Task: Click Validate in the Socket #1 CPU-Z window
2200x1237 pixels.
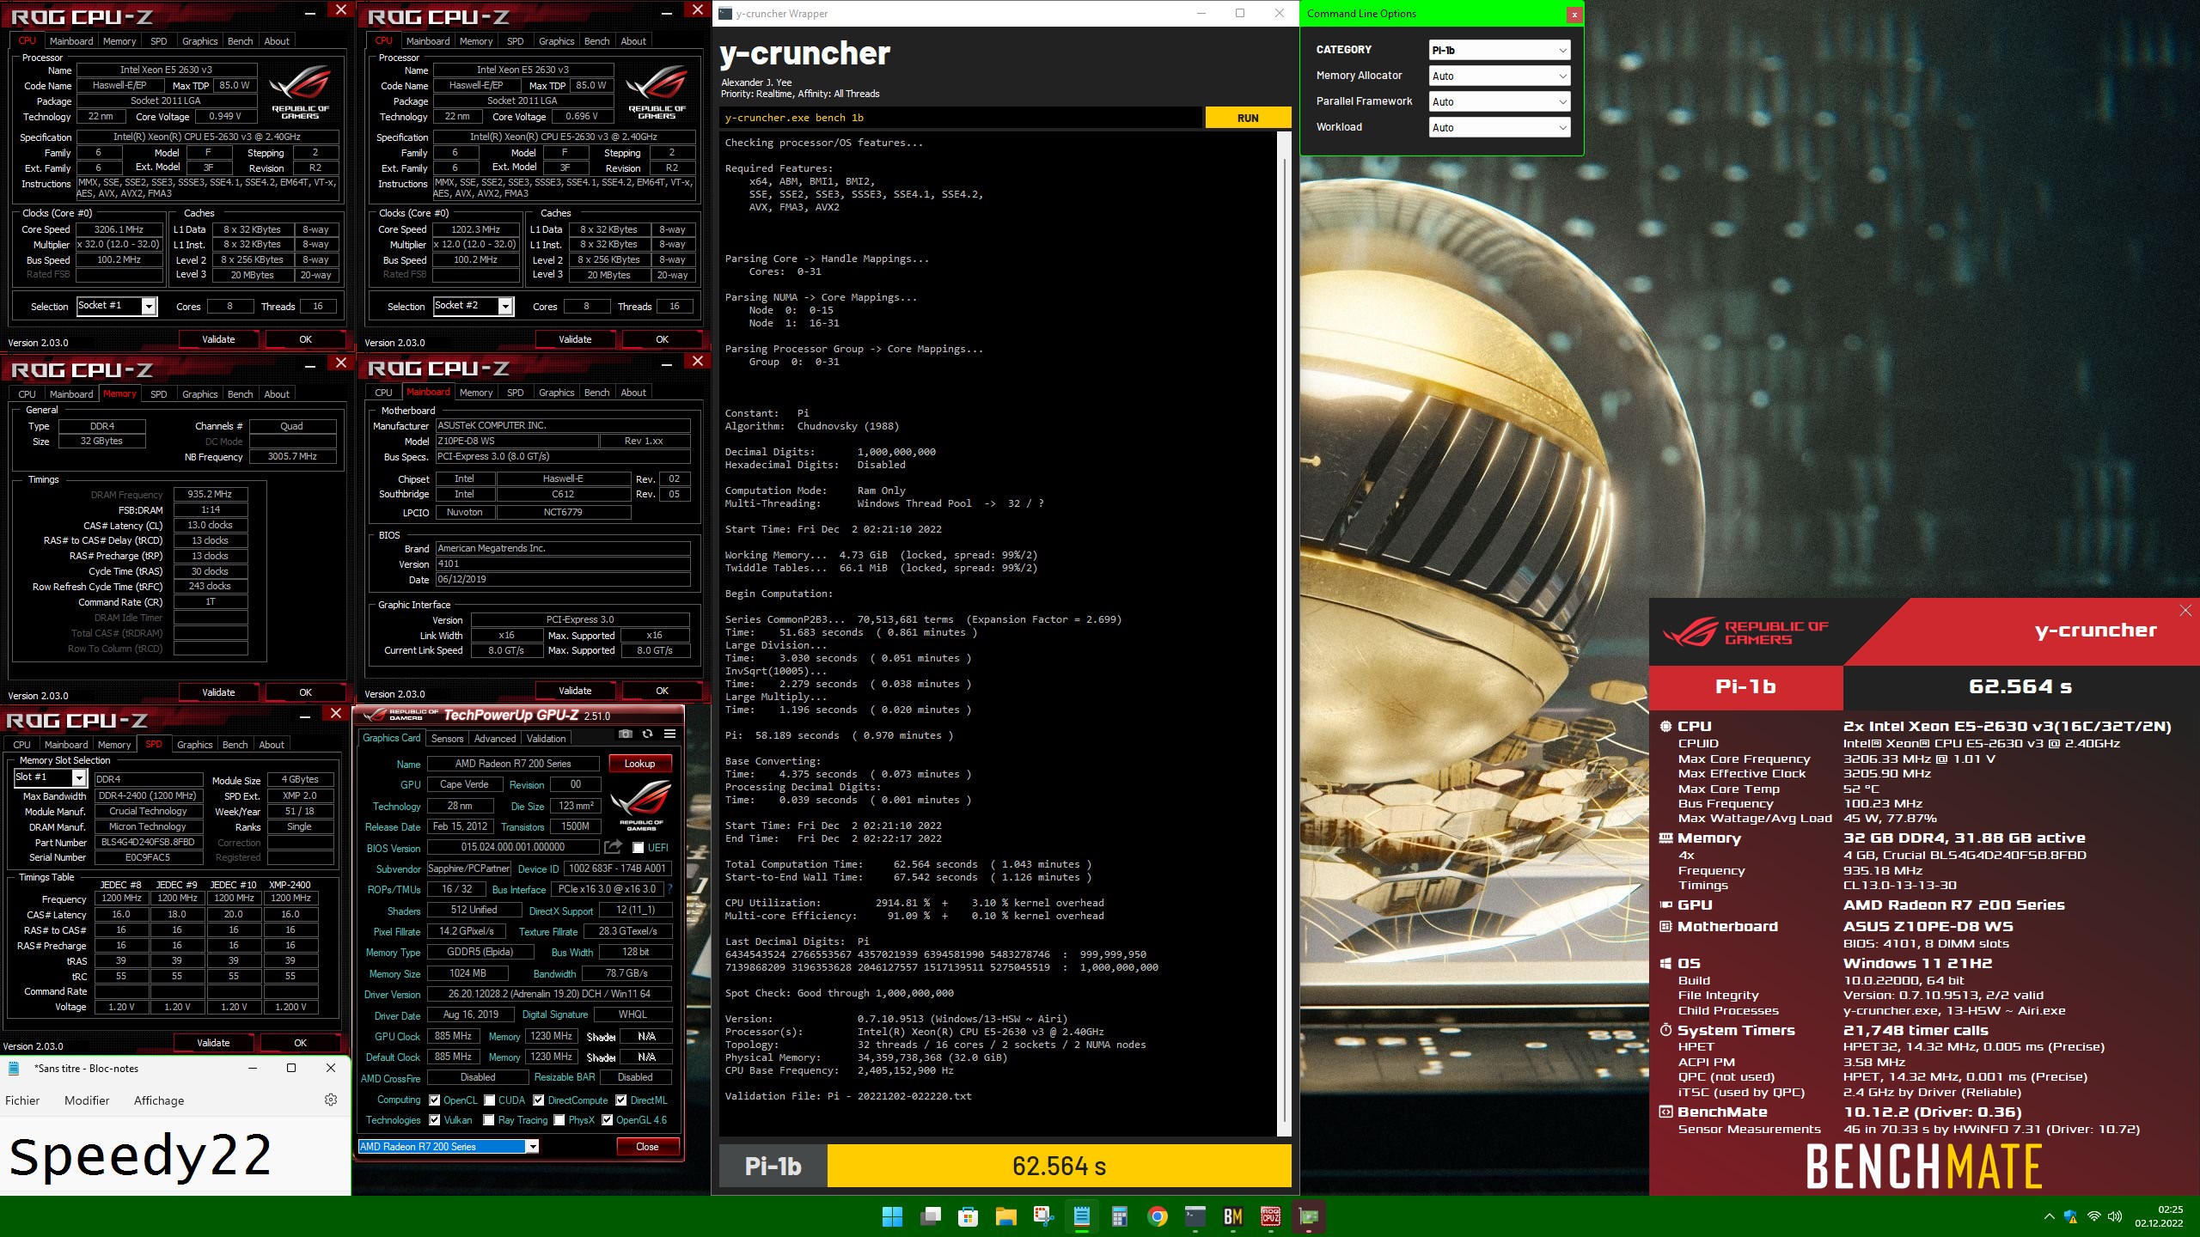Action: pyautogui.click(x=218, y=339)
